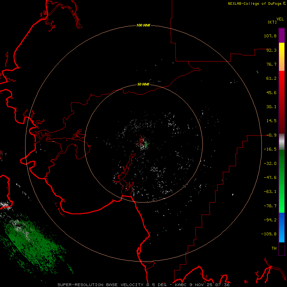
Task: Pick the red segment of the velocity scale
Action: point(282,102)
